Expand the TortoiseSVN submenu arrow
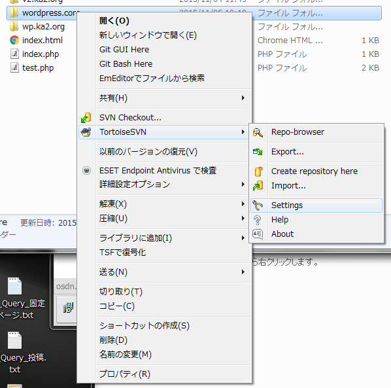 243,132
